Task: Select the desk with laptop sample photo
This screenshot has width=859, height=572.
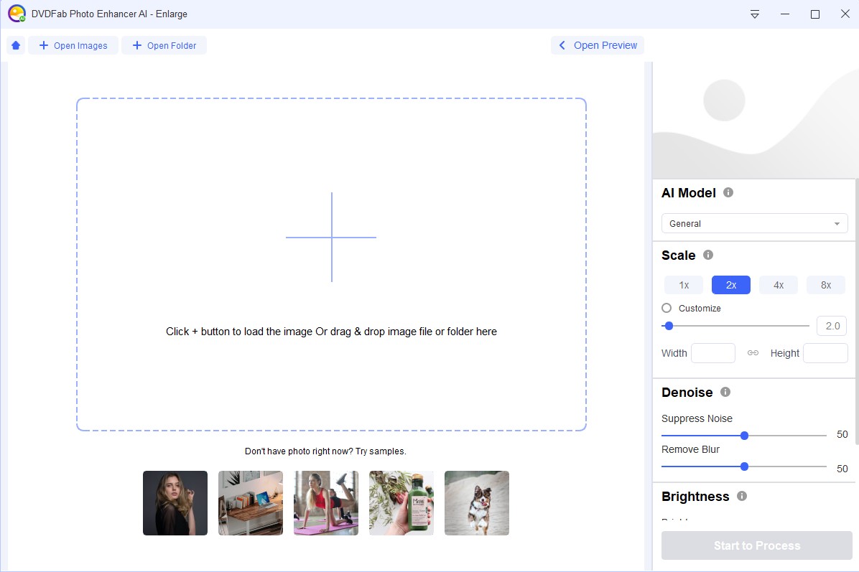Action: 251,503
